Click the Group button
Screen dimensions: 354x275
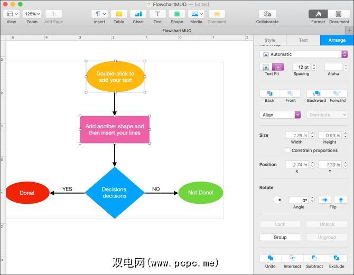coord(280,238)
